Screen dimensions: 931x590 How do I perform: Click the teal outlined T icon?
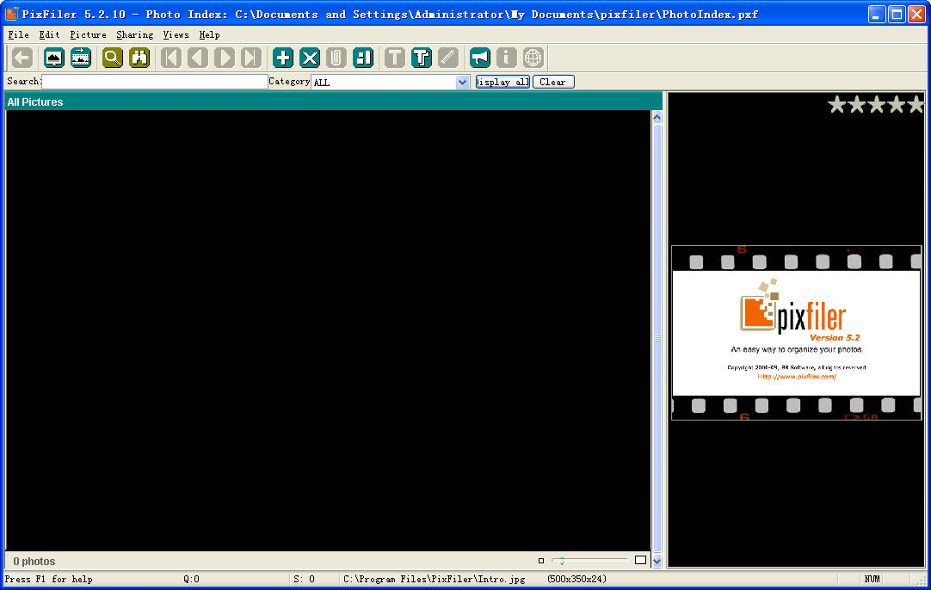pos(421,58)
